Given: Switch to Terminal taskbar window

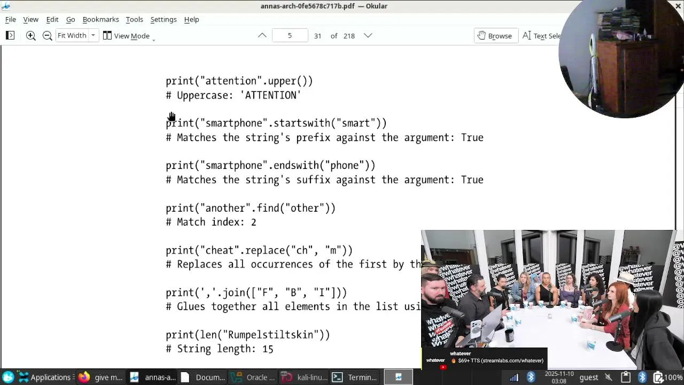Looking at the screenshot, I should [355, 377].
